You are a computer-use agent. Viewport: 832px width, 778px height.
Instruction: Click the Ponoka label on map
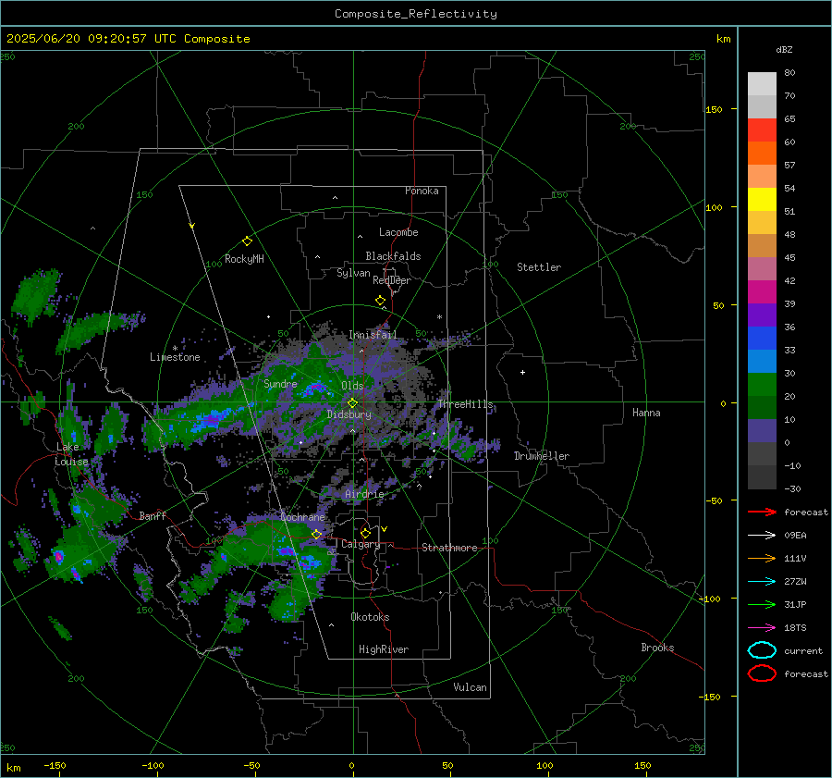(422, 191)
